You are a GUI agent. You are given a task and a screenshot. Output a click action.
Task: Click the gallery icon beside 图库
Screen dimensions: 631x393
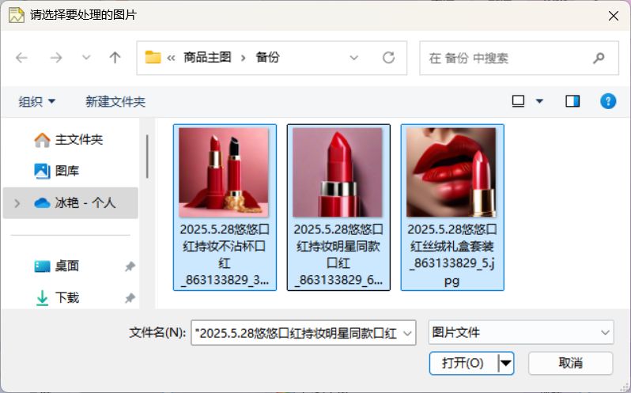42,171
